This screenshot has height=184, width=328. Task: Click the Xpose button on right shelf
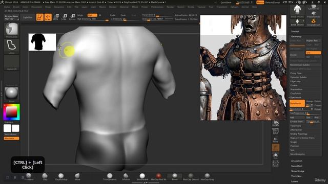coord(276,164)
